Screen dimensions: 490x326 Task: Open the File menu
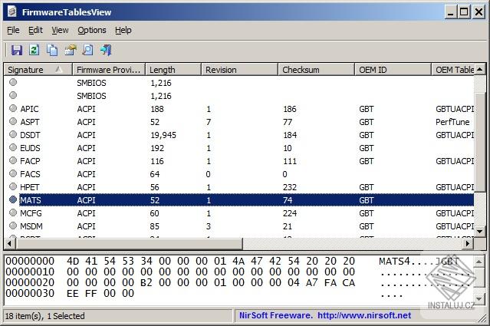pos(13,30)
